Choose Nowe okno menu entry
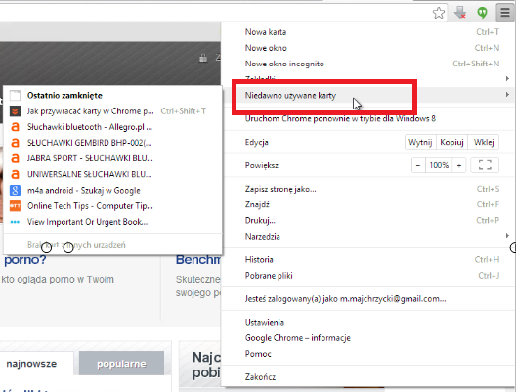Viewport: 516px width, 392px height. point(366,48)
